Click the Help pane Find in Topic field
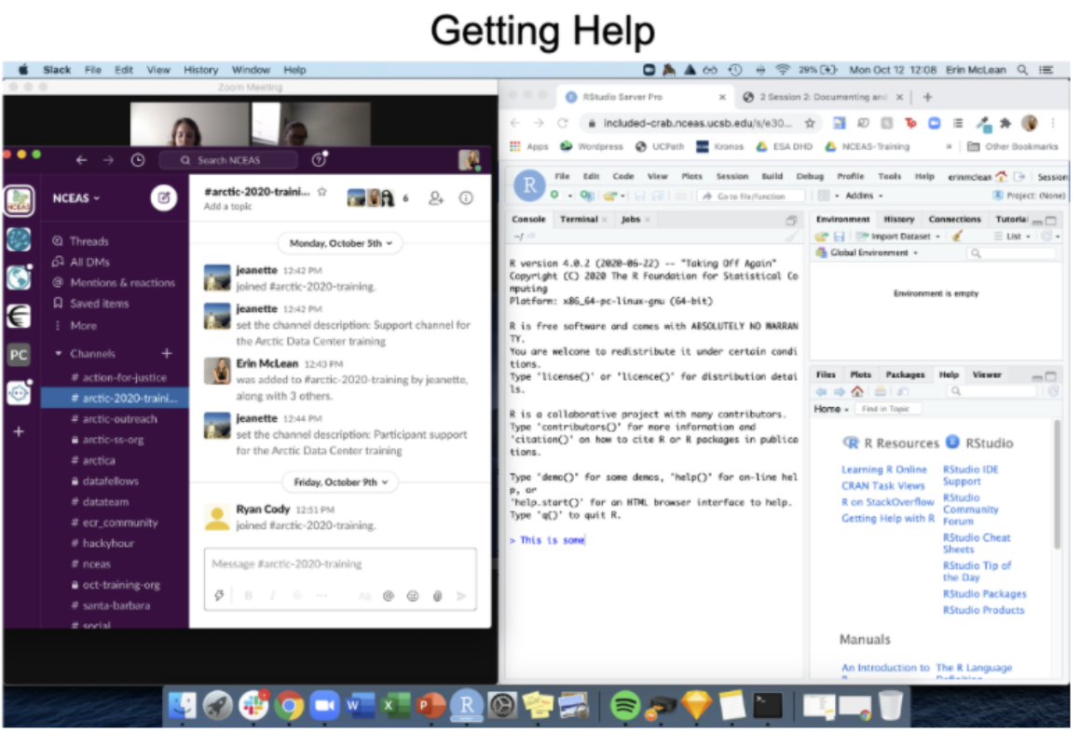This screenshot has width=1080, height=733. point(888,409)
